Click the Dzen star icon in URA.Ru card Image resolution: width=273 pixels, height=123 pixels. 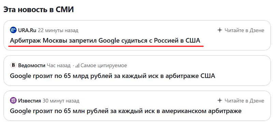pos(220,30)
